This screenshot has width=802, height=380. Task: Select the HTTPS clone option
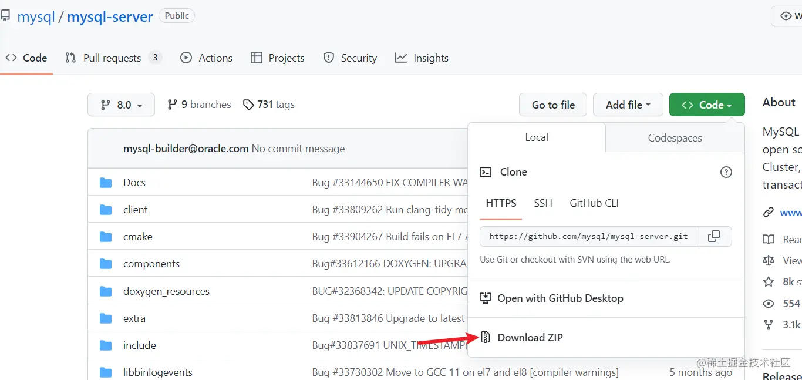(x=501, y=203)
